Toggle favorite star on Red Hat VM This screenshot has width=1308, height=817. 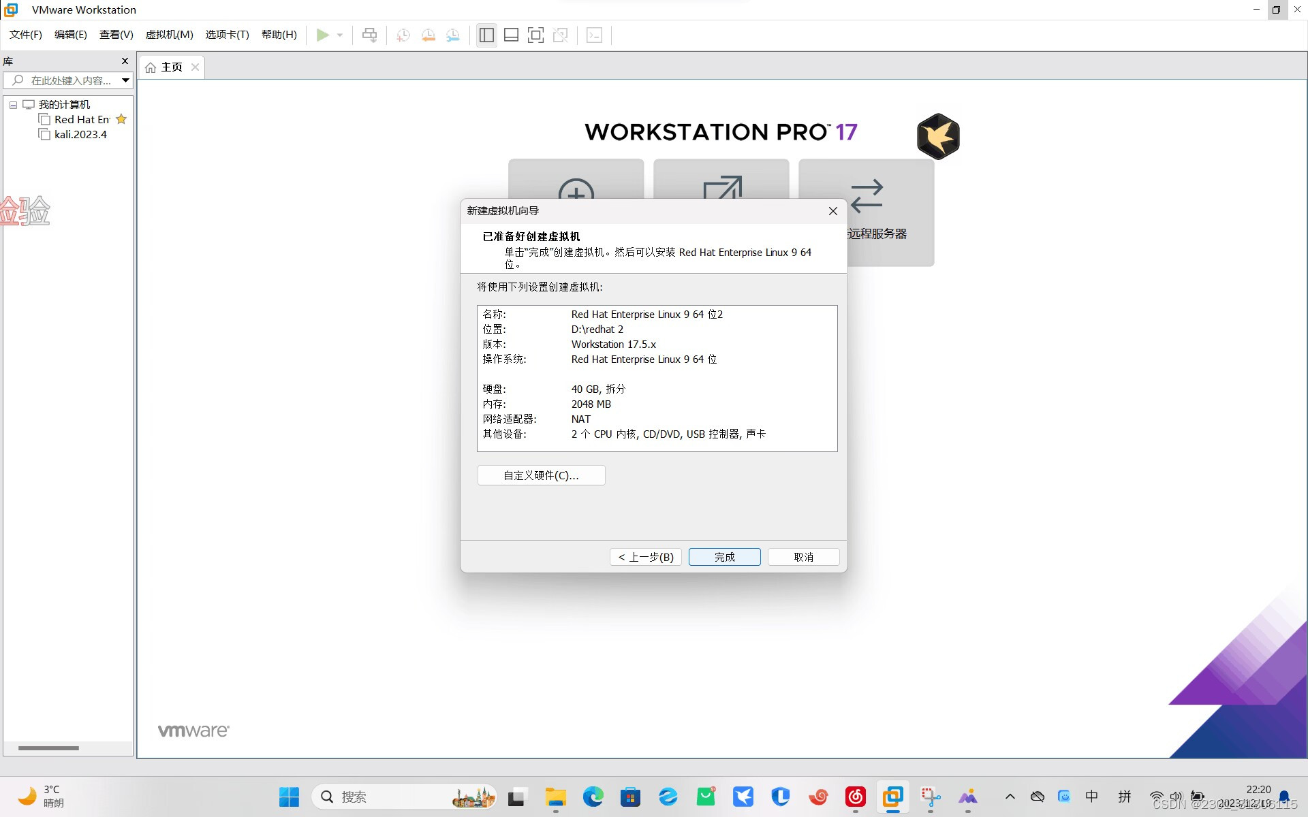[121, 119]
